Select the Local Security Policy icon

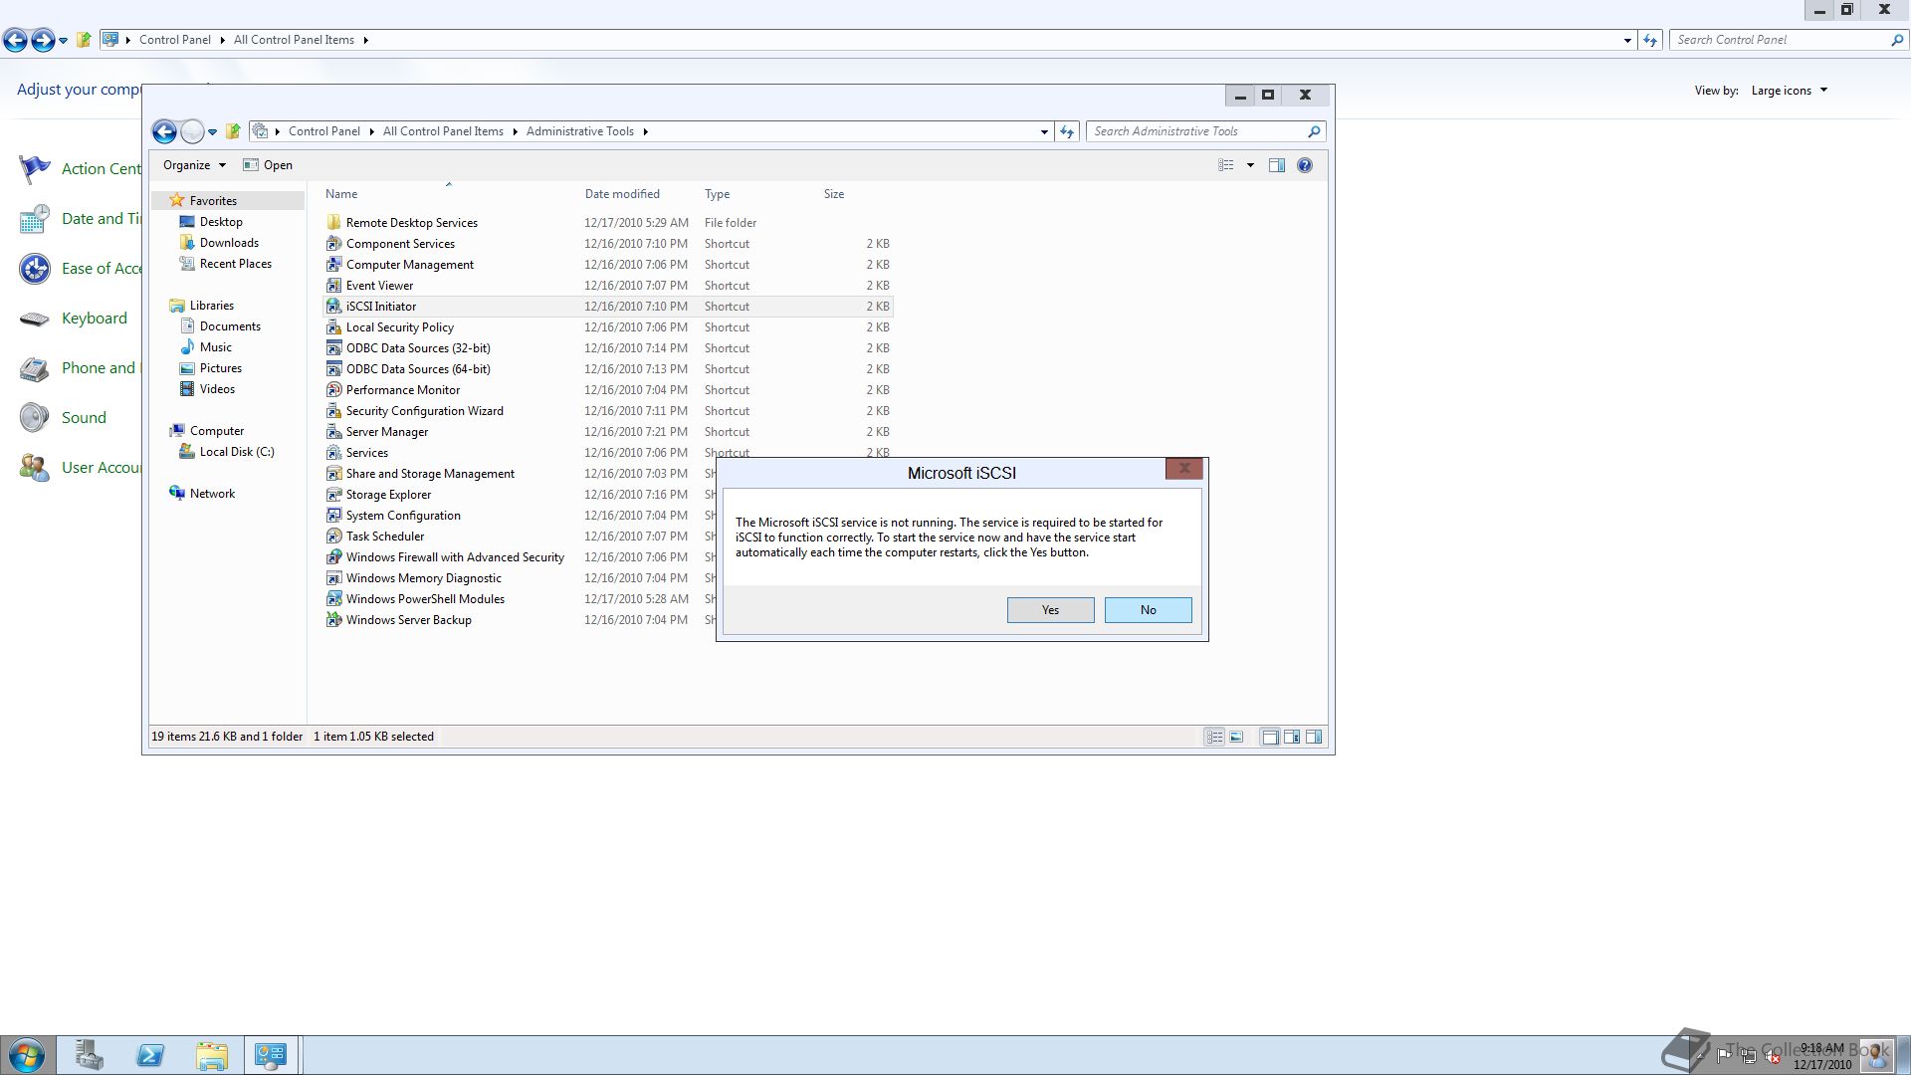334,326
